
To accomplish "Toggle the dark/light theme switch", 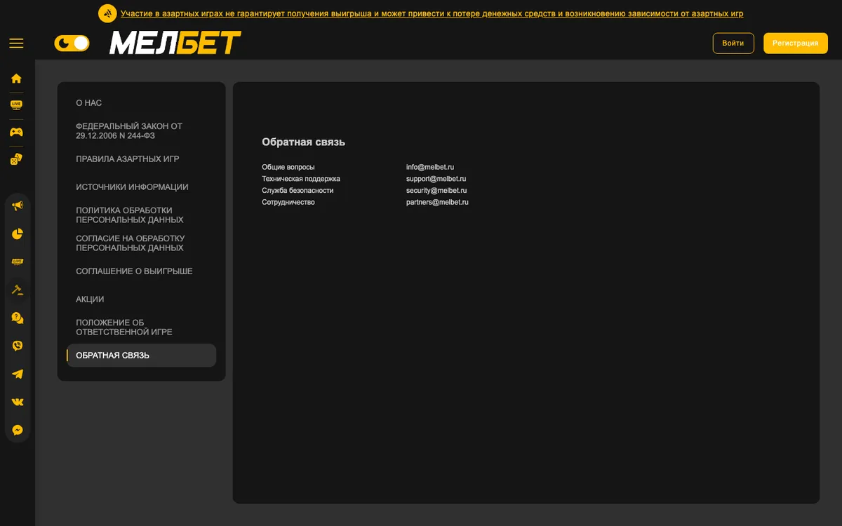I will point(72,43).
